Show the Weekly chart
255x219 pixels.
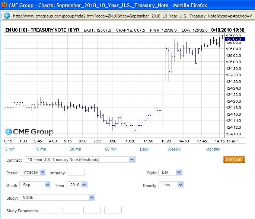coord(174,149)
